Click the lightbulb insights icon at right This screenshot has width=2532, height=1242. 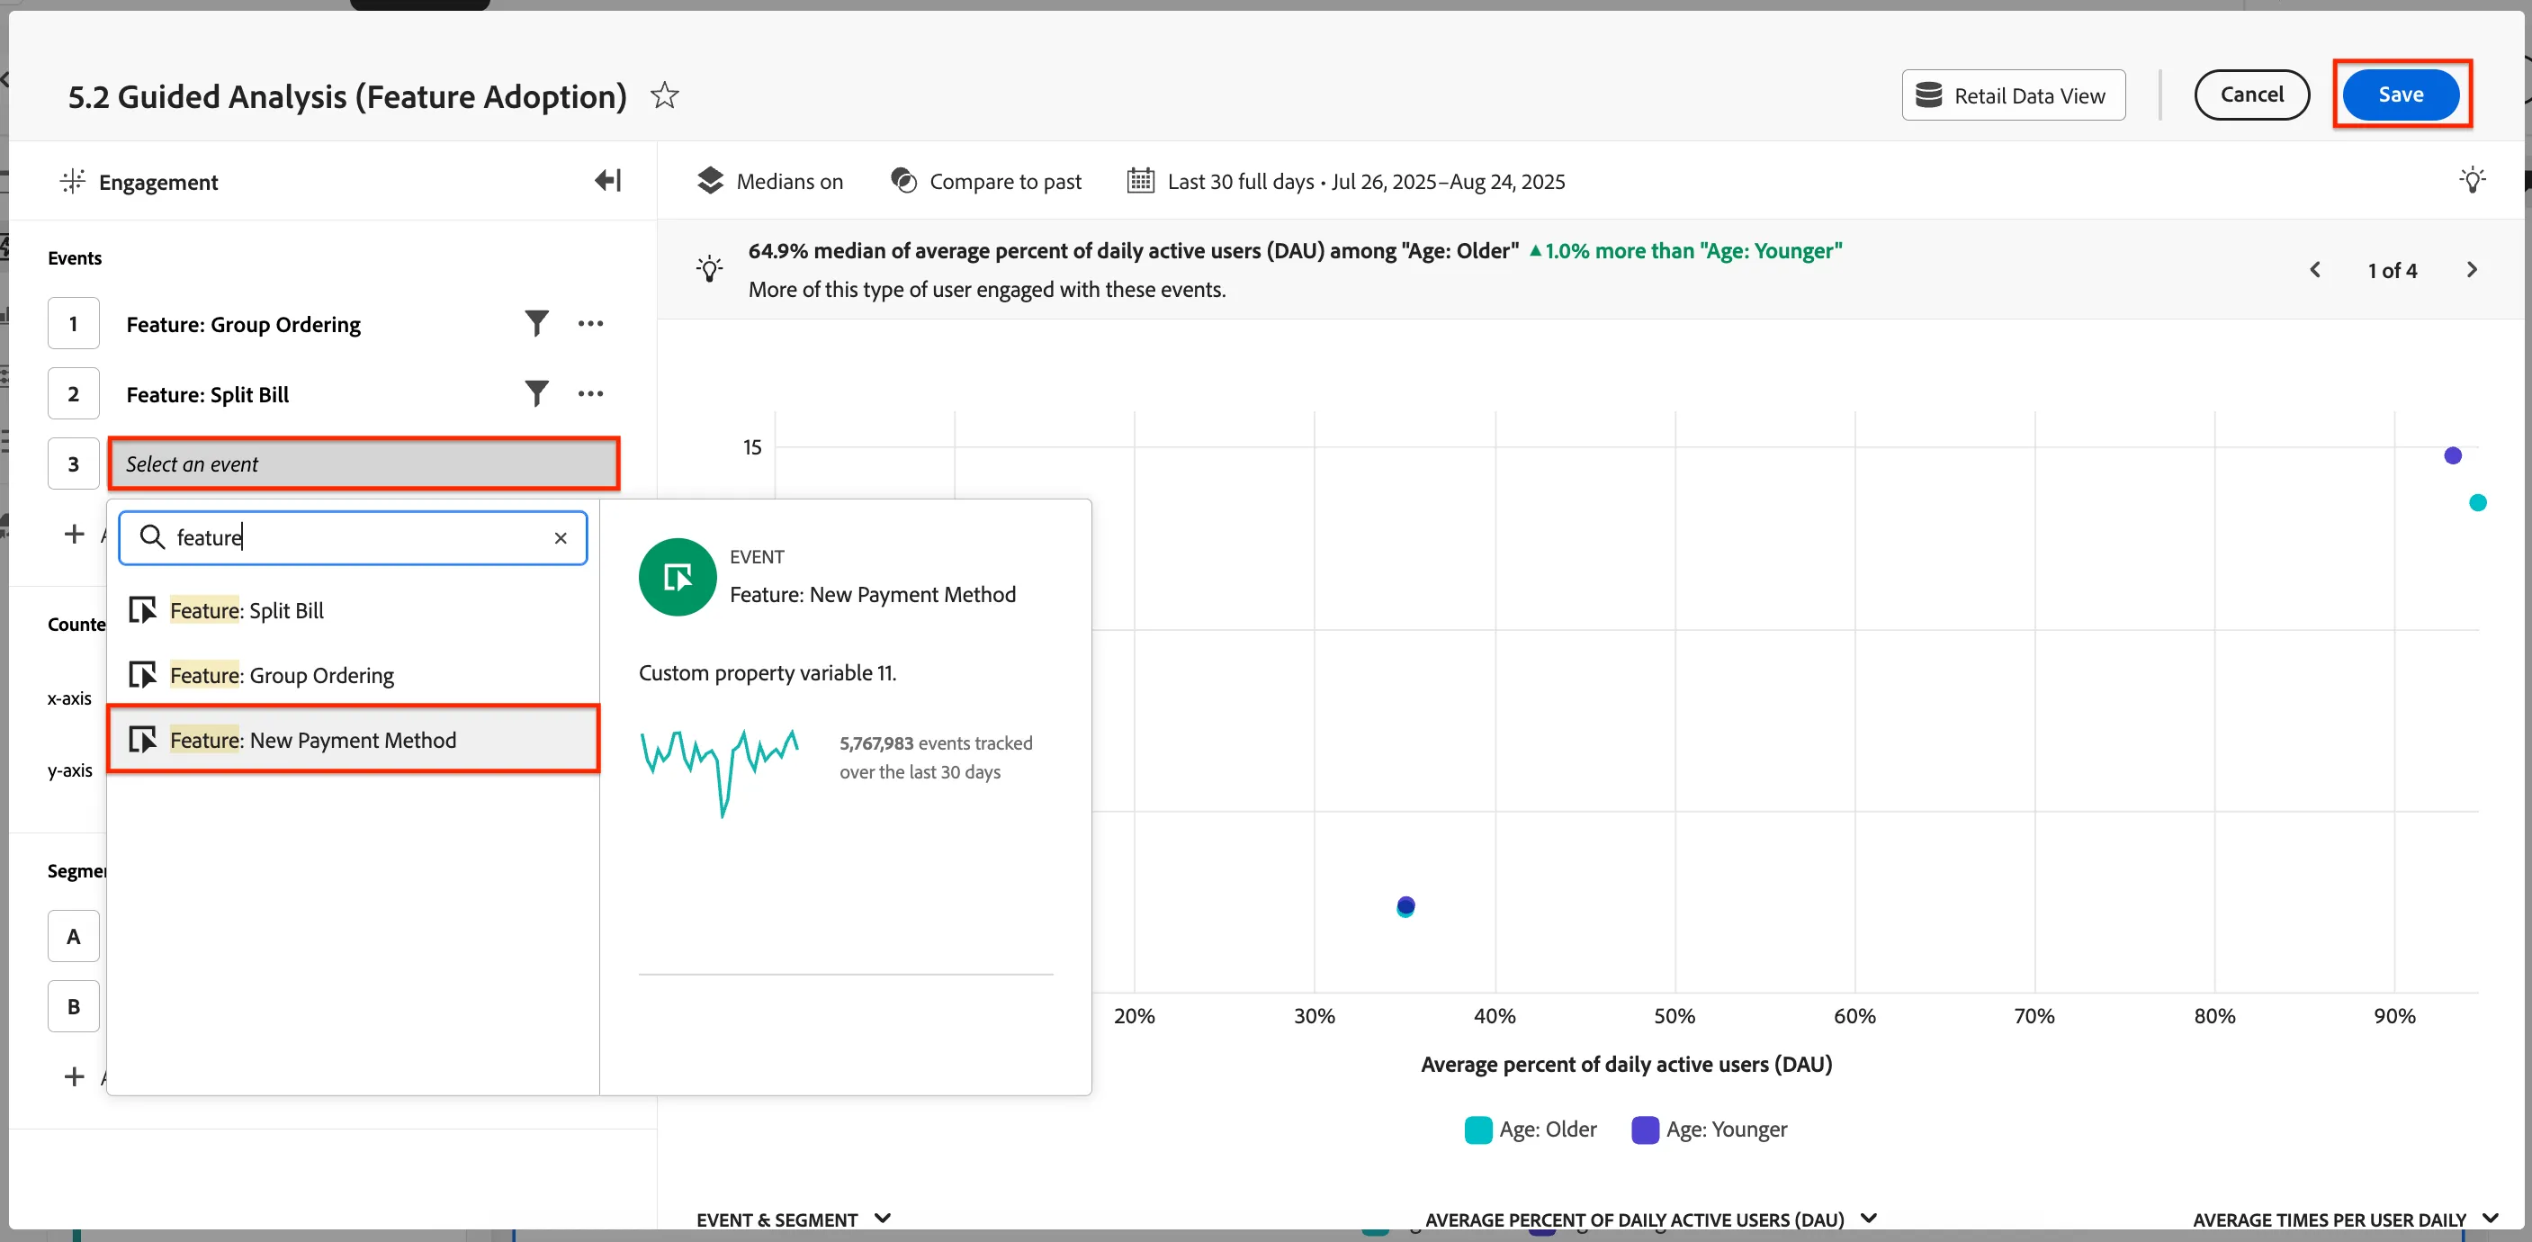(2472, 180)
